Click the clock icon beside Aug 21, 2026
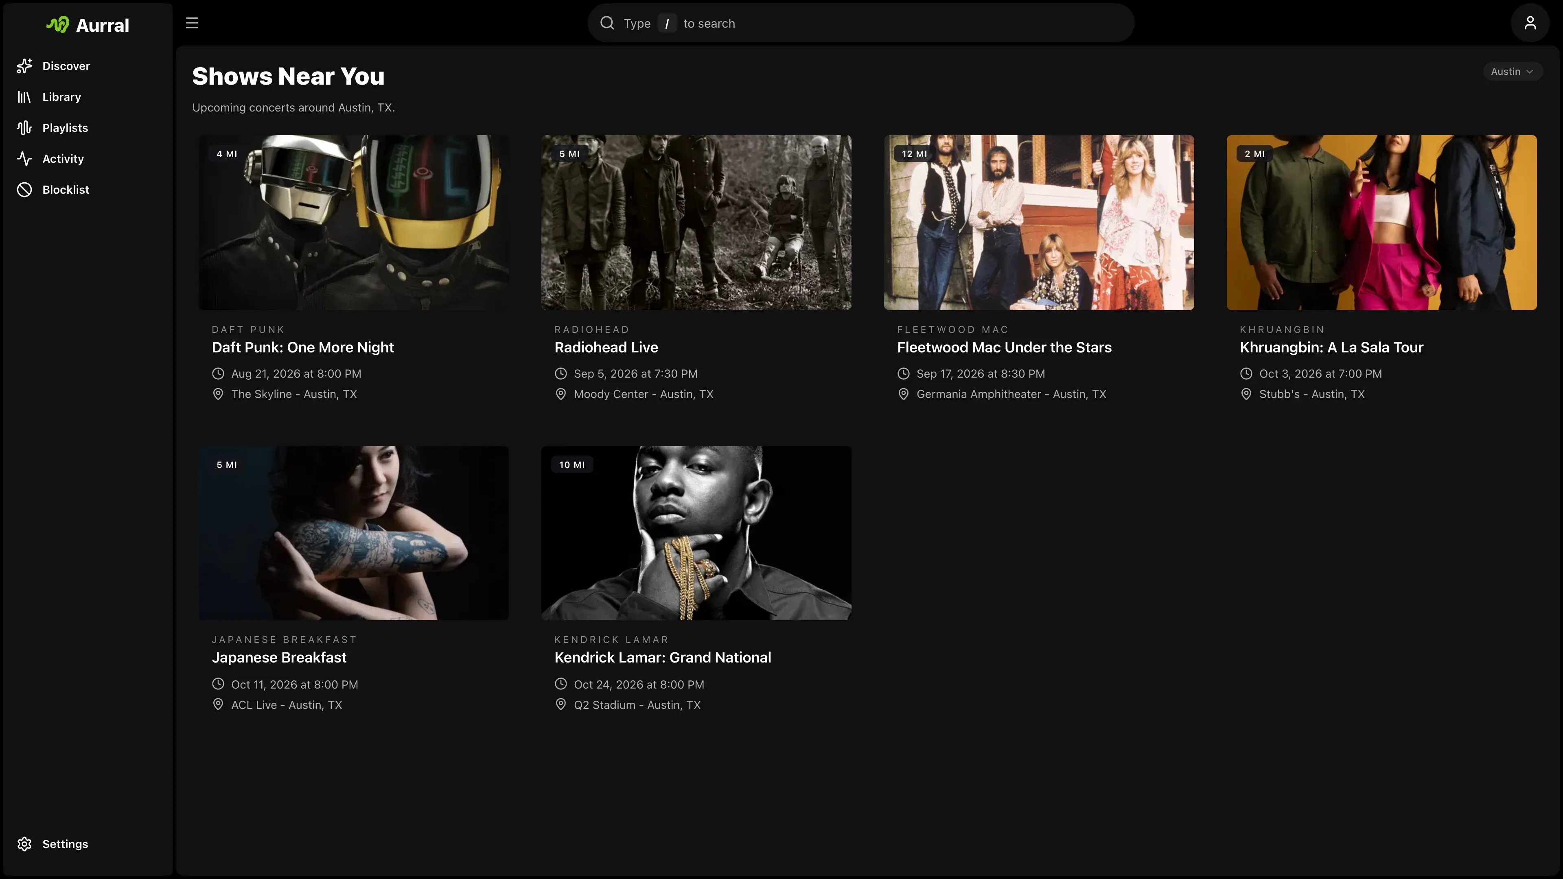 pos(218,374)
